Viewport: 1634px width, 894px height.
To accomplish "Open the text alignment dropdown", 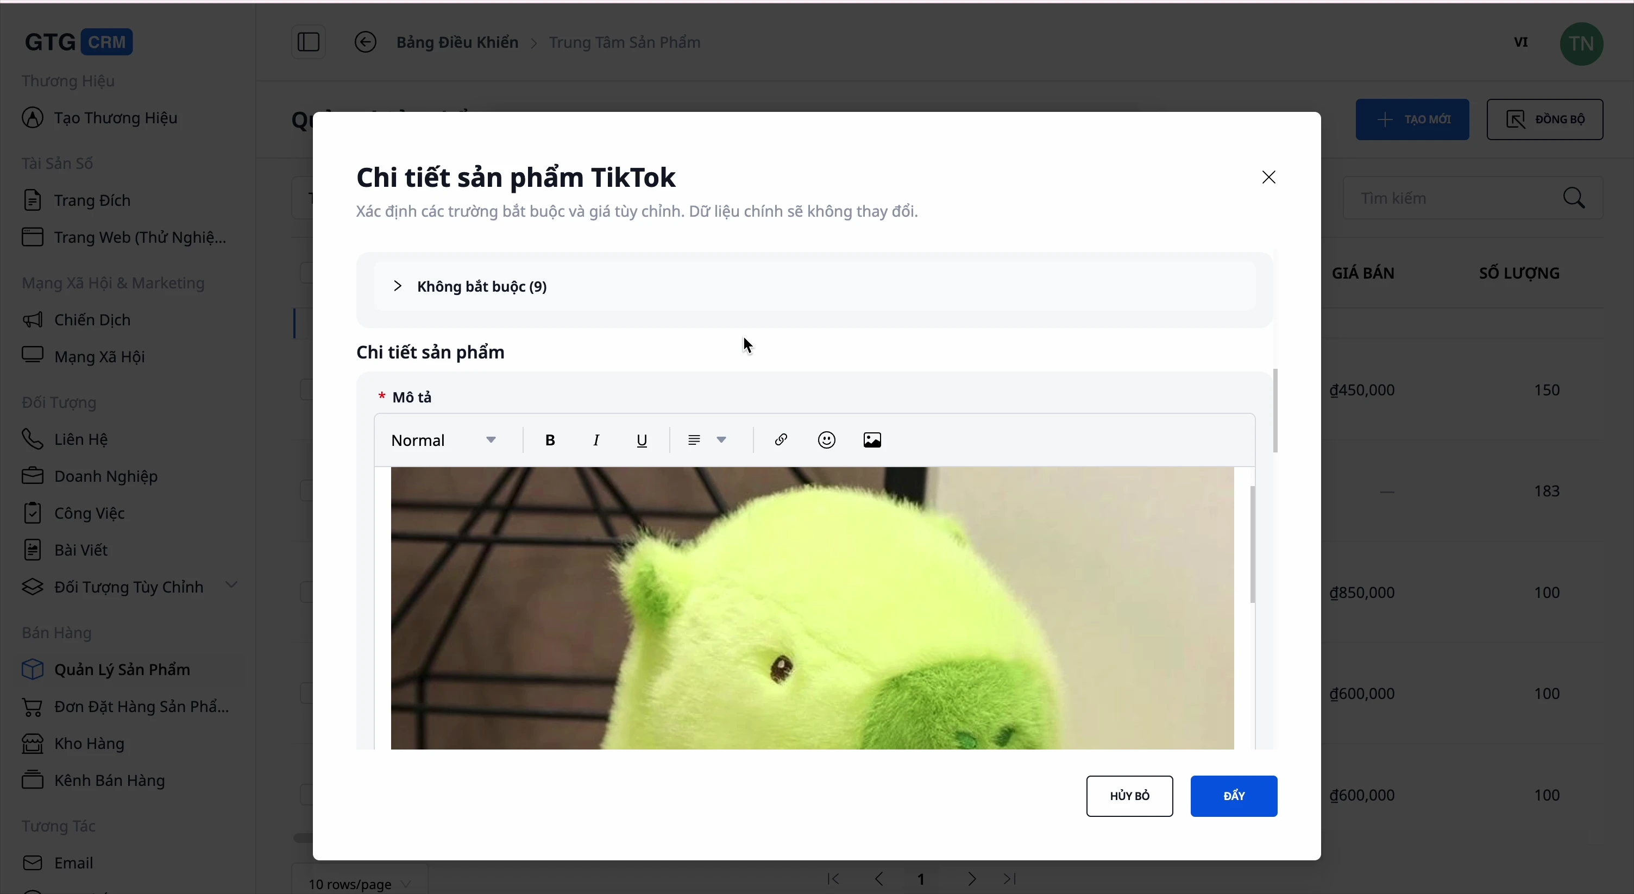I will click(707, 440).
